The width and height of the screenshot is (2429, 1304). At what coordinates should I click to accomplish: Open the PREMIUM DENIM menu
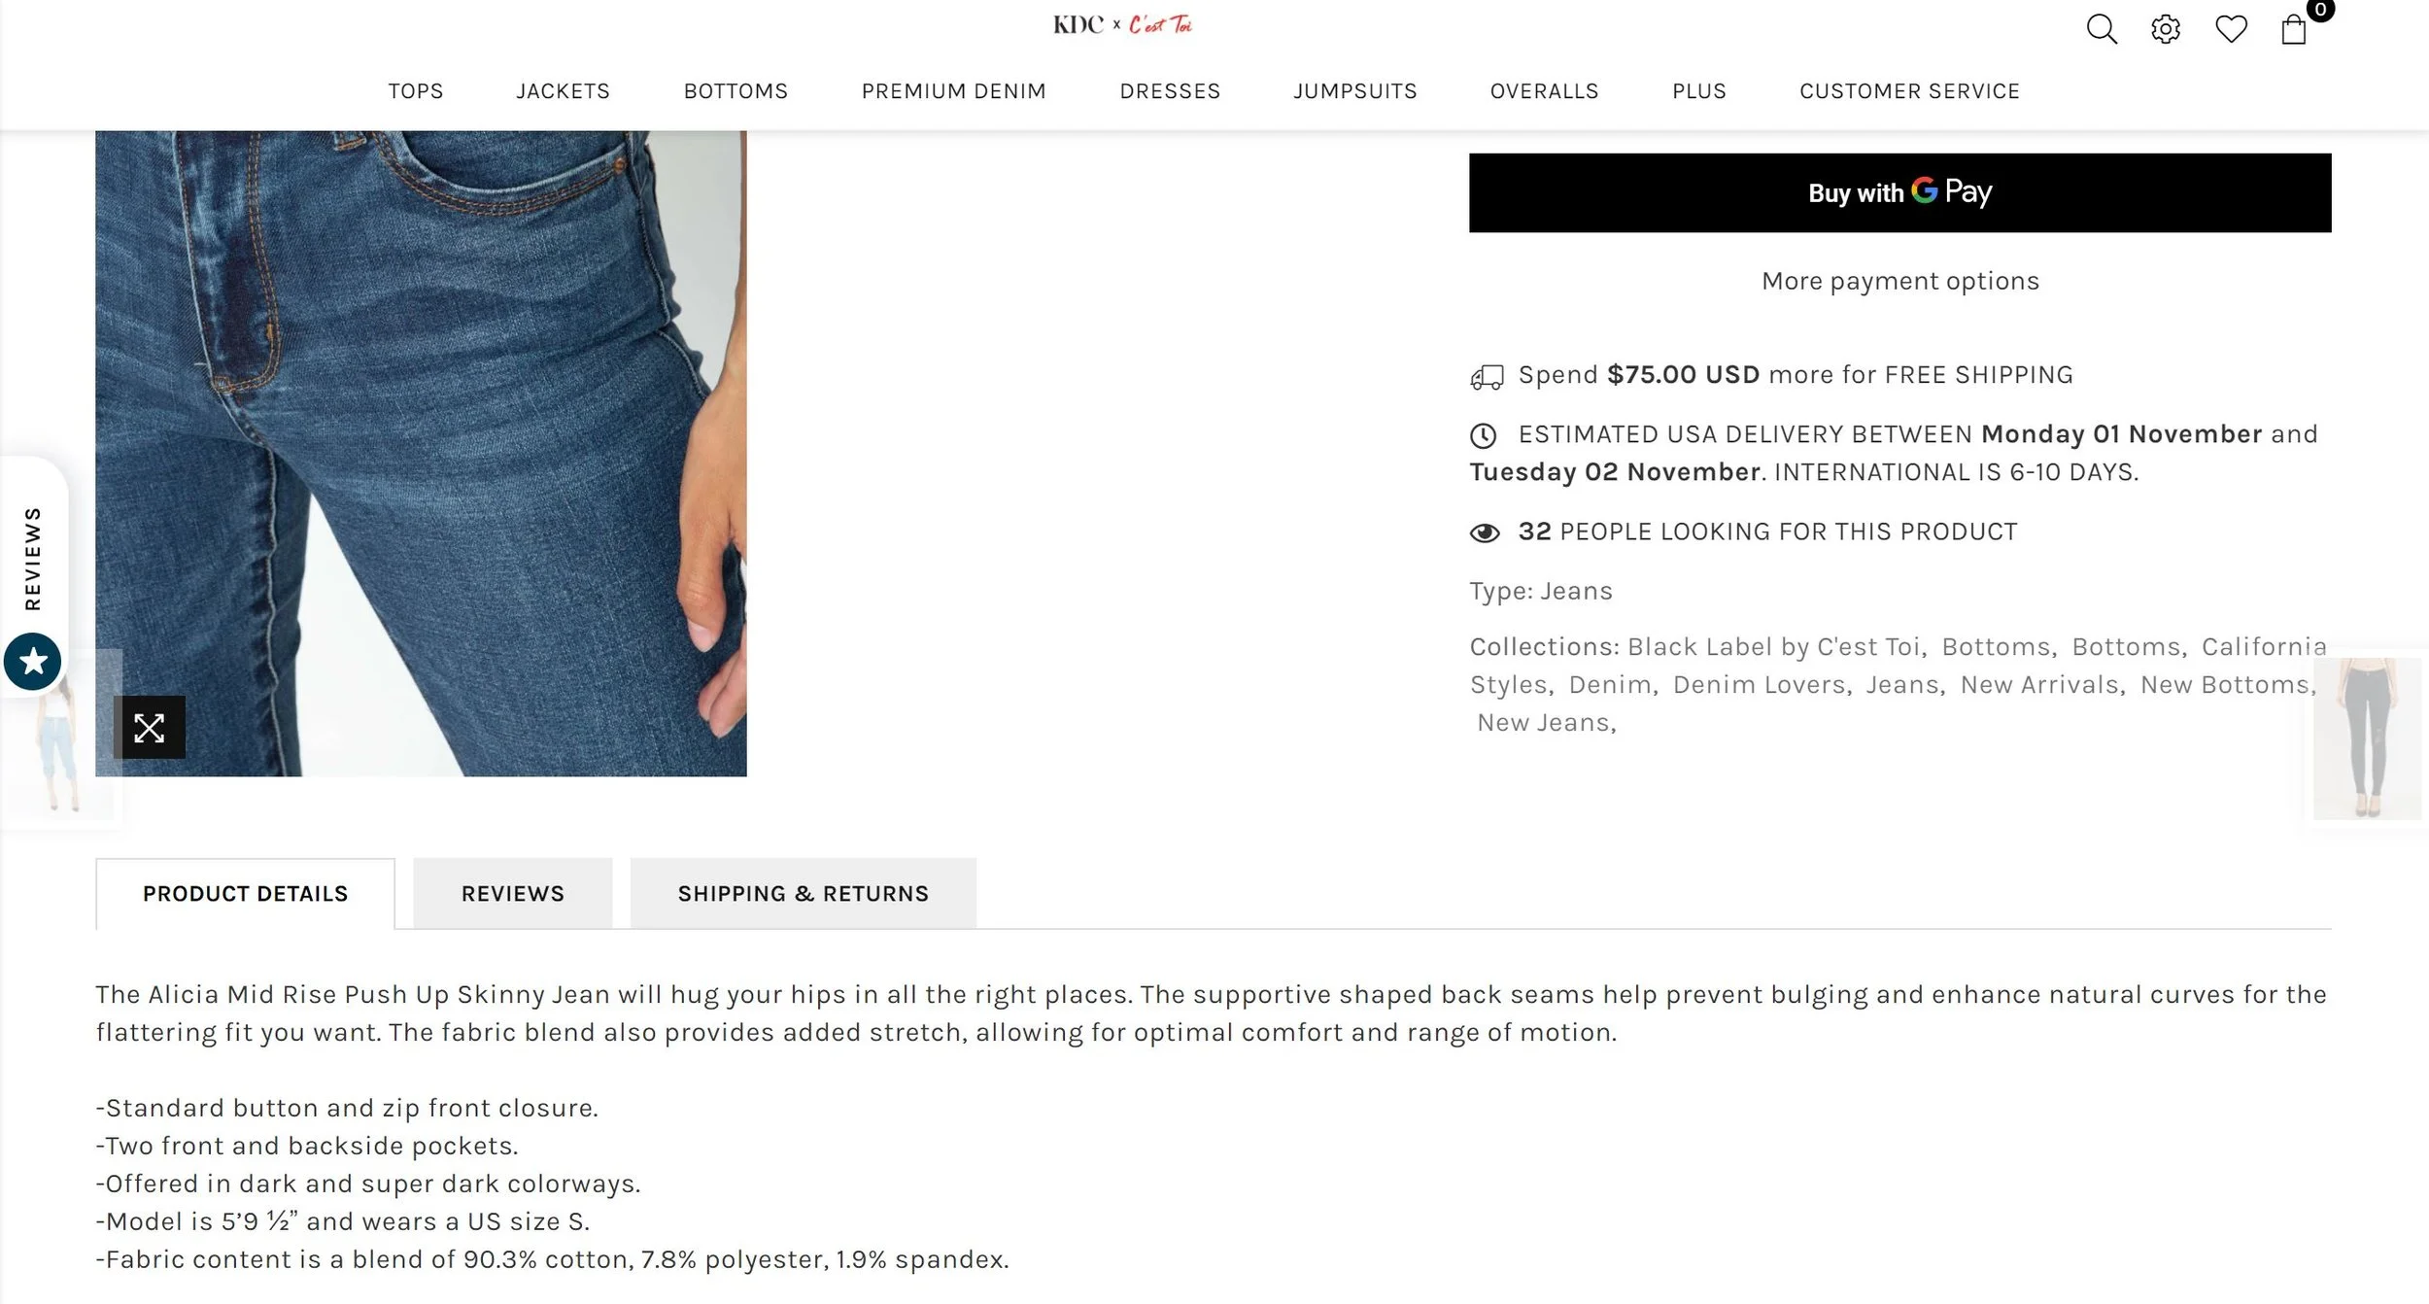click(x=953, y=91)
